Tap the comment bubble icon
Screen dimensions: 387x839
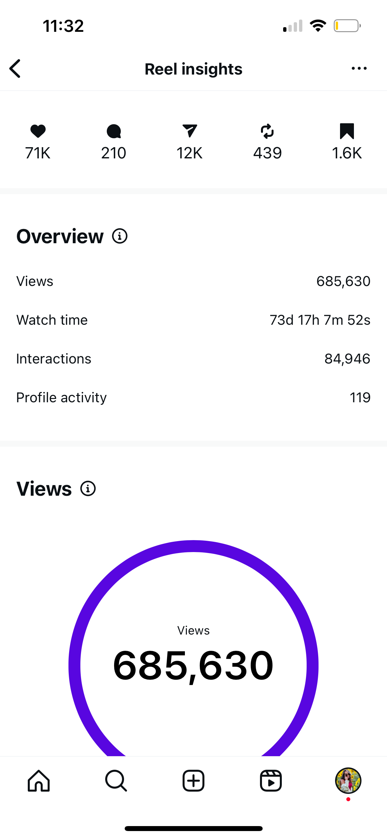(x=114, y=131)
